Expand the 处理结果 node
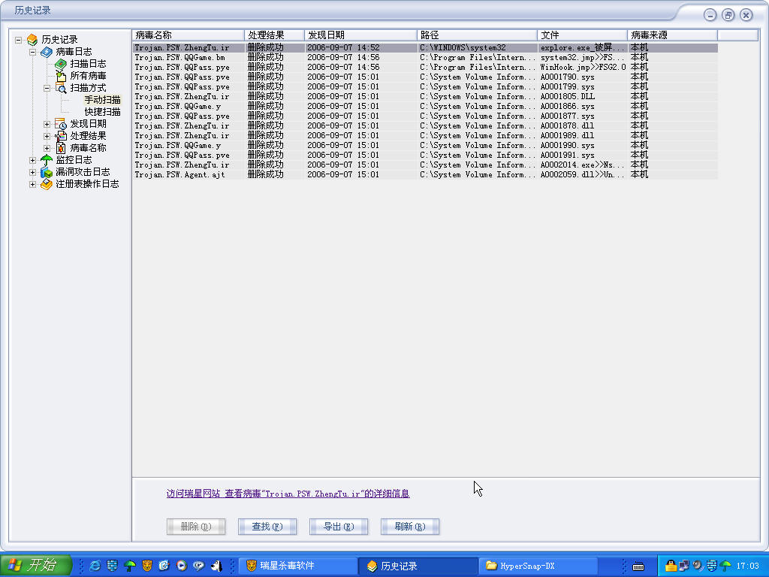769x577 pixels. (x=47, y=137)
